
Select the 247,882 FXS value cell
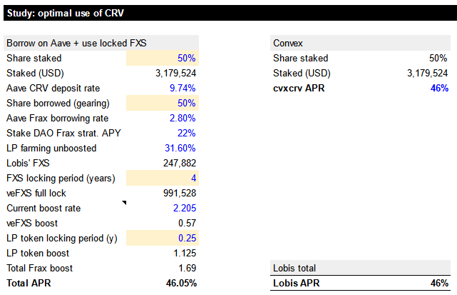pyautogui.click(x=180, y=163)
